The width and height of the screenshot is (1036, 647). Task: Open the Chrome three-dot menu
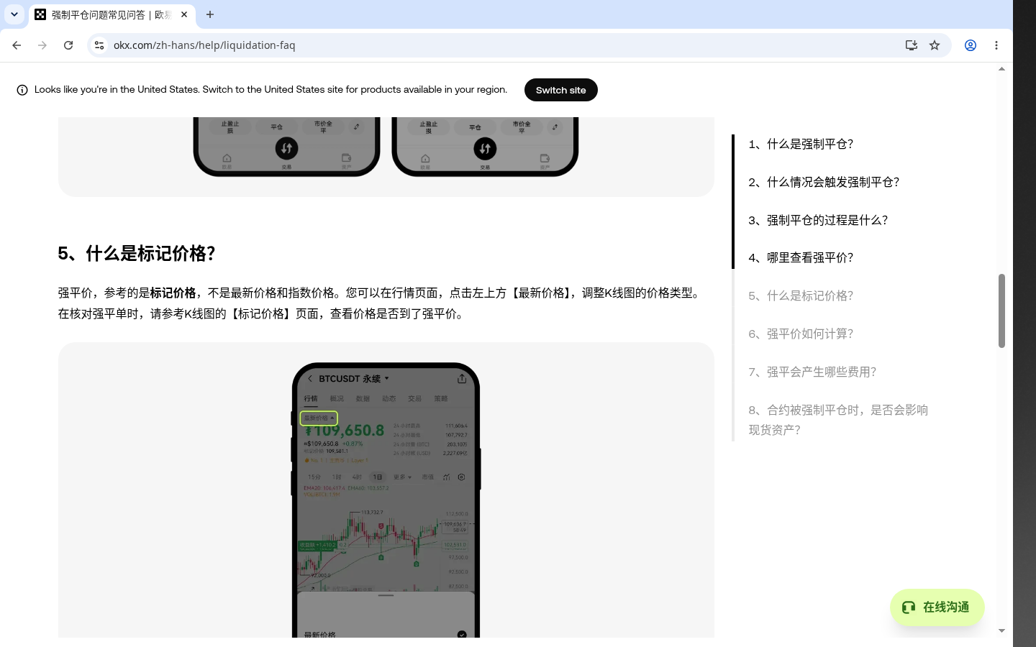point(996,45)
